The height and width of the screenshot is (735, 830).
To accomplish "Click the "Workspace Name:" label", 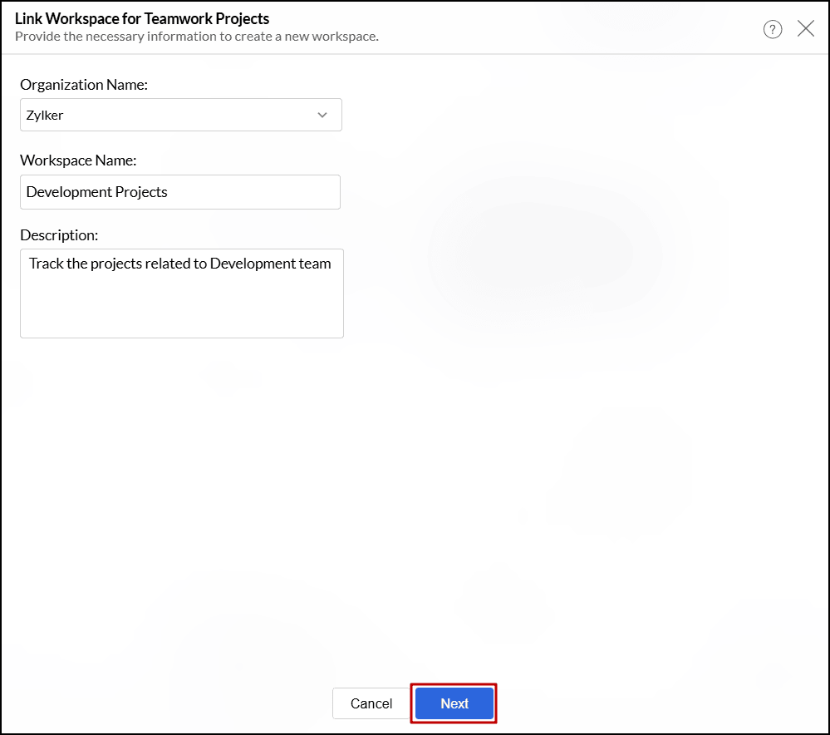I will click(x=78, y=160).
